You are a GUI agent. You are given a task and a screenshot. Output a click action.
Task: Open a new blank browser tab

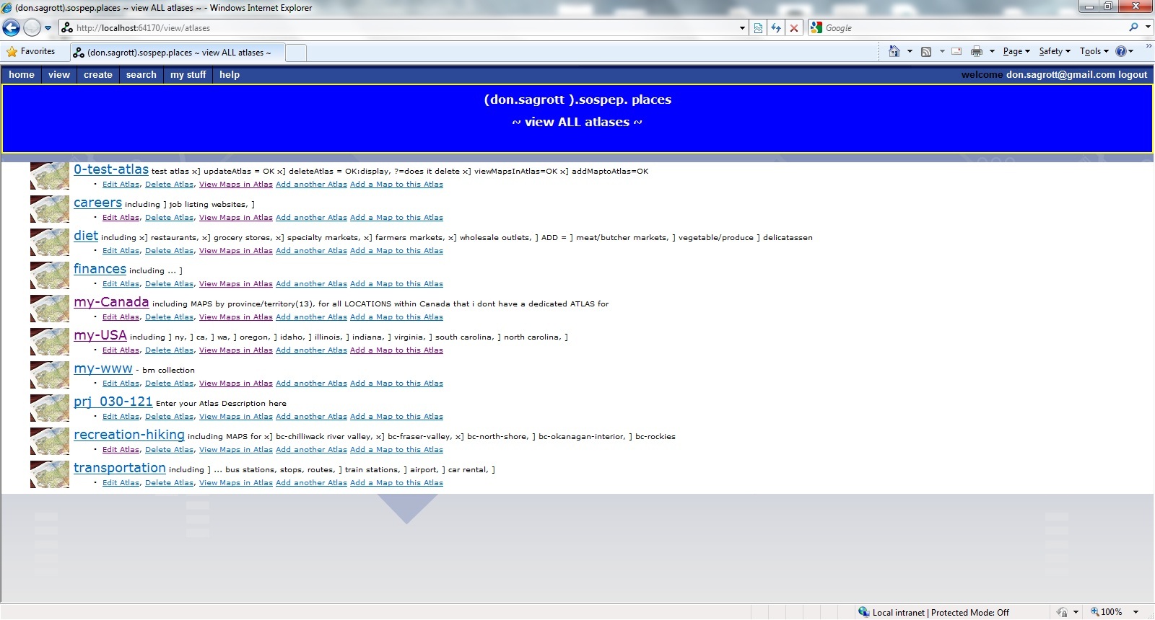click(x=296, y=53)
